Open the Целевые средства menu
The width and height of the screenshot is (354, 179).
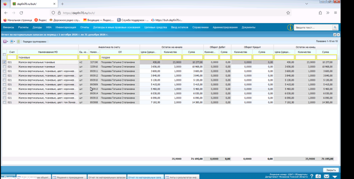click(155, 27)
